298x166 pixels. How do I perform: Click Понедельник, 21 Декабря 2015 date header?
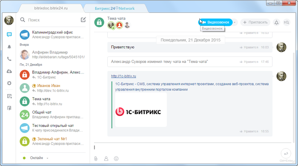(190, 40)
